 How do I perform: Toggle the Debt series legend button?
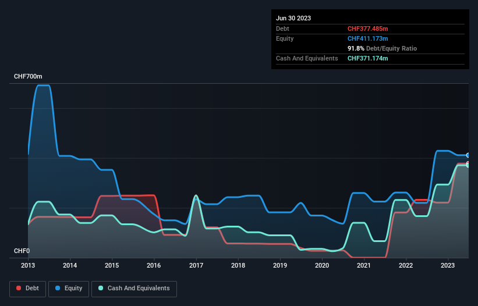(27, 289)
